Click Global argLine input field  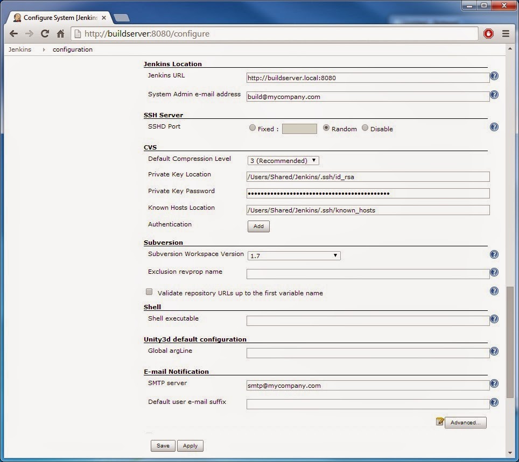368,353
